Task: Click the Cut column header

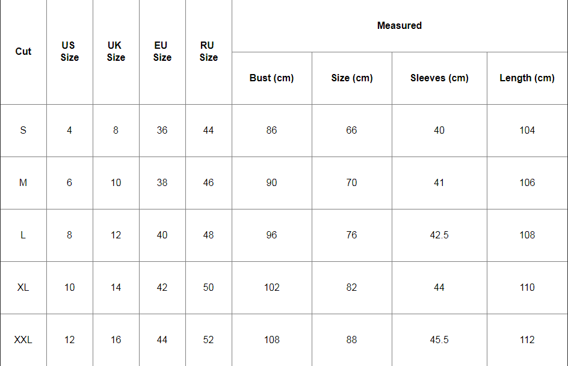Action: click(x=23, y=52)
